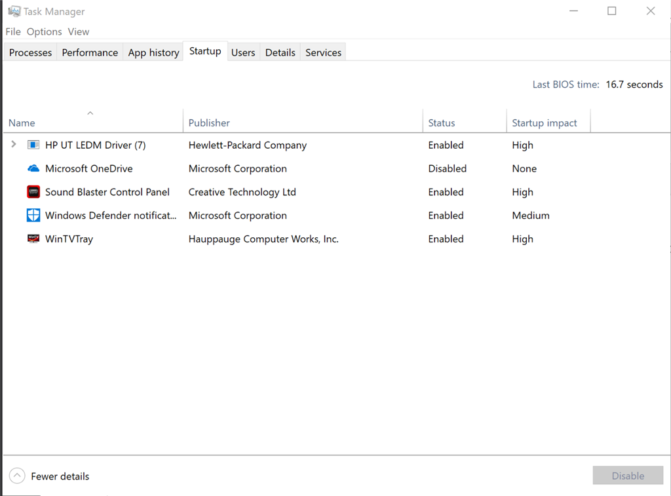Click the Task Manager app icon in title bar
This screenshot has height=496, width=671.
(14, 11)
